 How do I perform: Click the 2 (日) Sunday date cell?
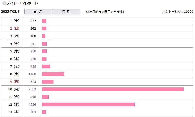[12, 28]
